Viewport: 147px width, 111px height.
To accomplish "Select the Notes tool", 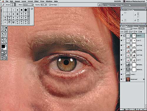I will point(3,39).
